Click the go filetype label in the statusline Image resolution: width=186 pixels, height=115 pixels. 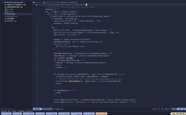coord(168,109)
